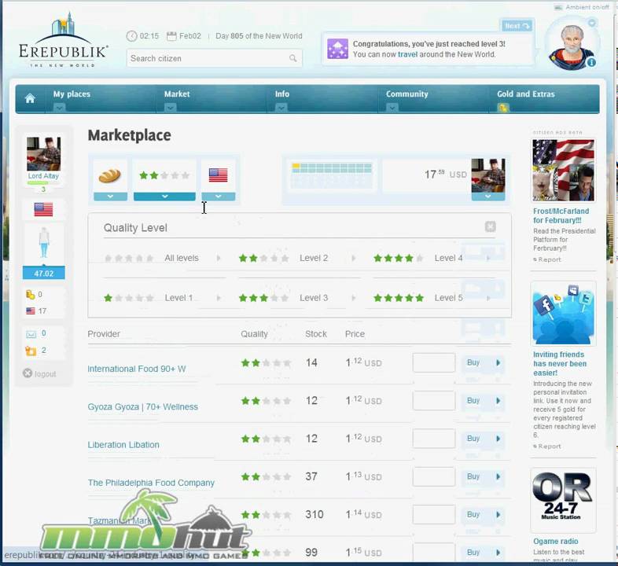
Task: Expand the country flag dropdown arrow
Action: [219, 197]
